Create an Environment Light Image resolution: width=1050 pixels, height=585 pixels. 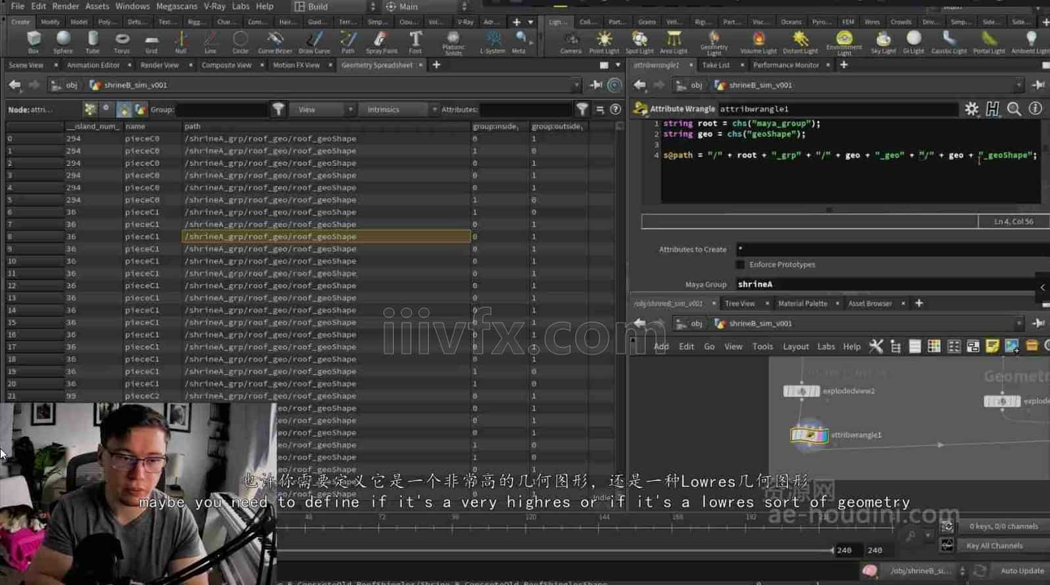click(x=844, y=43)
